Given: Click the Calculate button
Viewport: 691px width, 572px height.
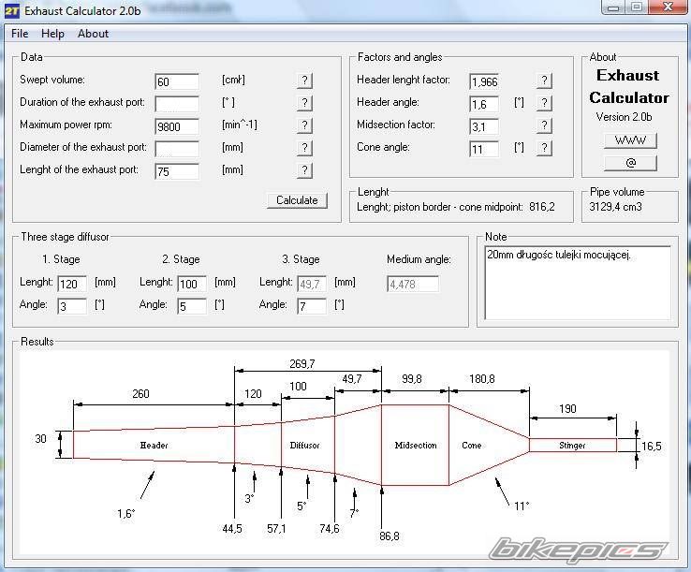Looking at the screenshot, I should coord(297,200).
